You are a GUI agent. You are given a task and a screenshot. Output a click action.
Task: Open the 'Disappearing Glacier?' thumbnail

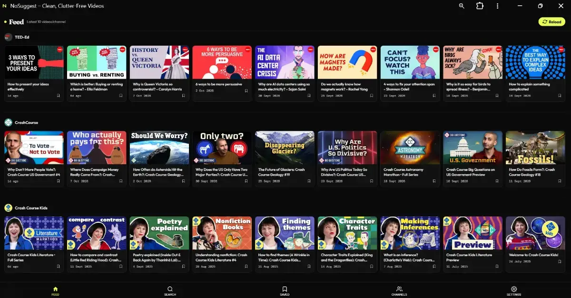[x=285, y=148]
